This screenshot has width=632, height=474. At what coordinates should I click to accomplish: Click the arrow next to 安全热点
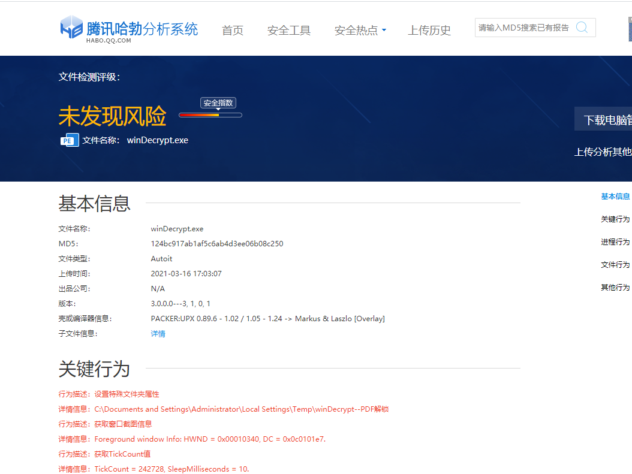pyautogui.click(x=384, y=31)
